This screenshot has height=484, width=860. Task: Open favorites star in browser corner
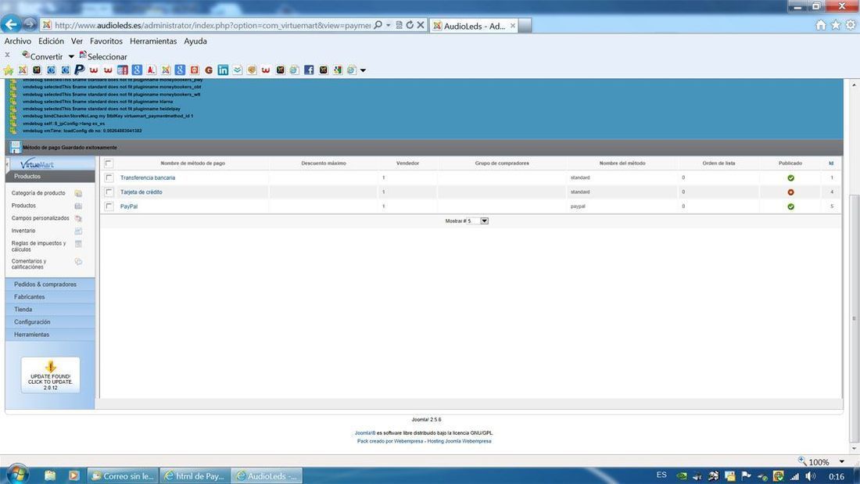[835, 25]
